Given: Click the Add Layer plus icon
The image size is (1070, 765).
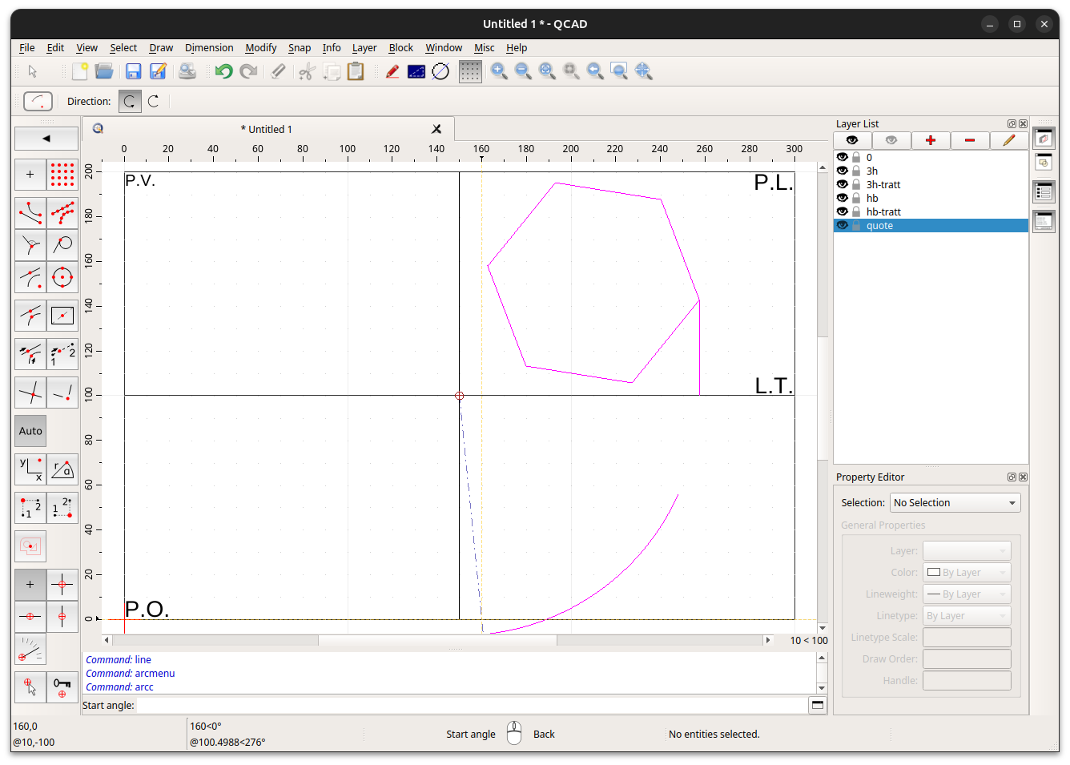Looking at the screenshot, I should point(931,140).
